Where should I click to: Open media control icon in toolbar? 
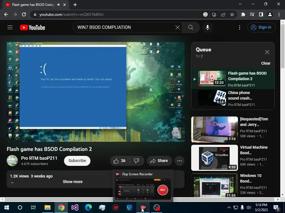pos(252,14)
